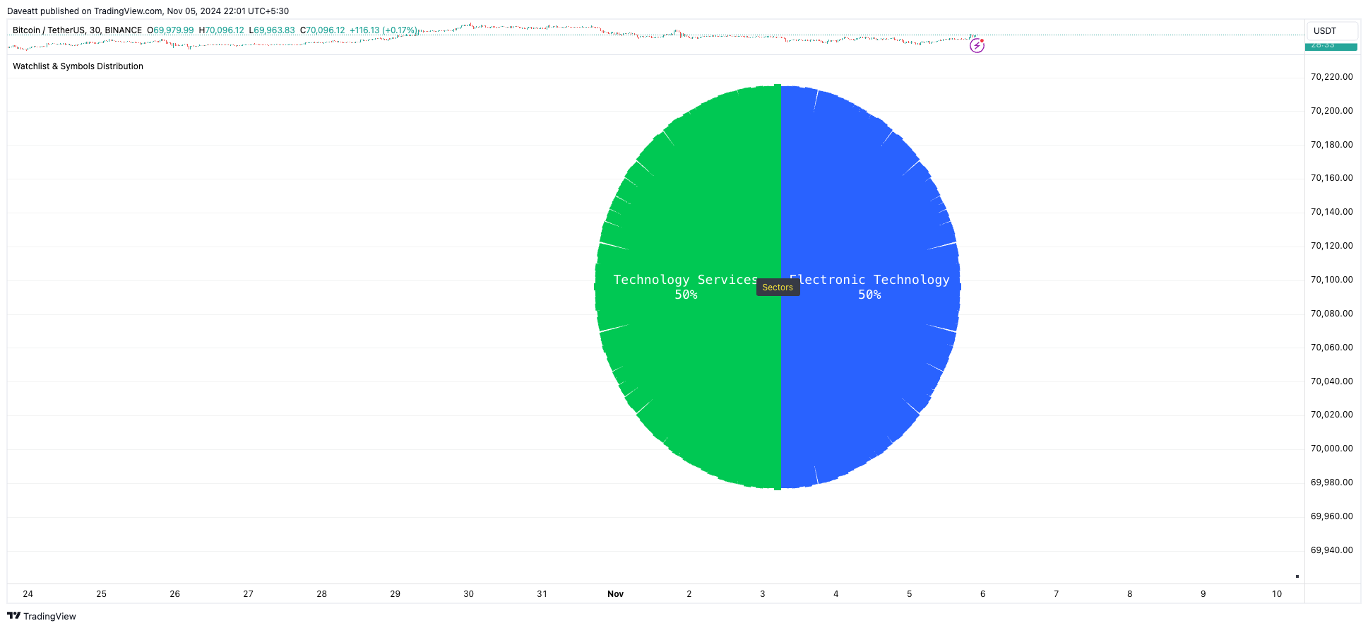Click date 25 on the time axis
This screenshot has width=1368, height=628.
[x=102, y=594]
